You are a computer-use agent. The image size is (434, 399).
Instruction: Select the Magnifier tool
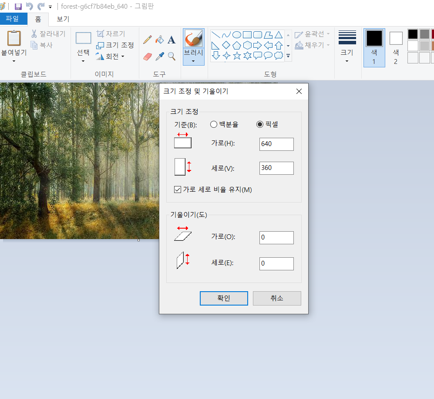pos(172,57)
